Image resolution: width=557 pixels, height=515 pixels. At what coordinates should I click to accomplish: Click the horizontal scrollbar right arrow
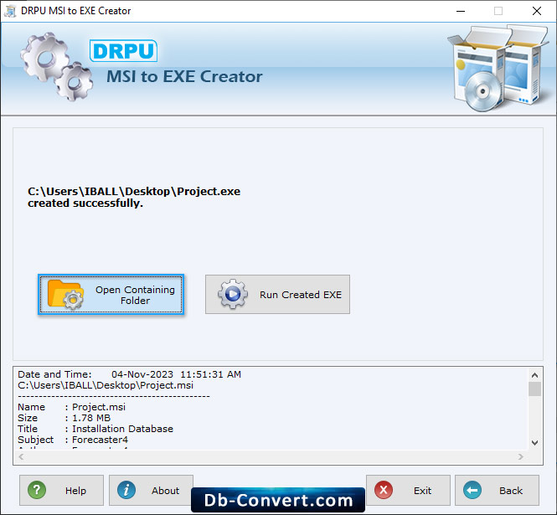(521, 456)
